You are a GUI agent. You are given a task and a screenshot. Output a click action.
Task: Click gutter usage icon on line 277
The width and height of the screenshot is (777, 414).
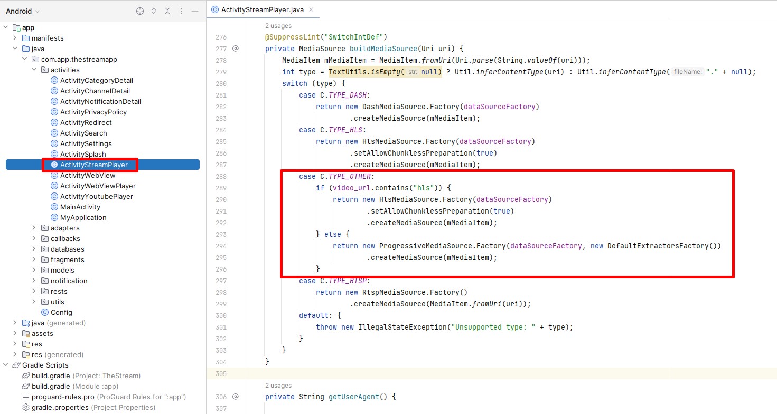(236, 49)
